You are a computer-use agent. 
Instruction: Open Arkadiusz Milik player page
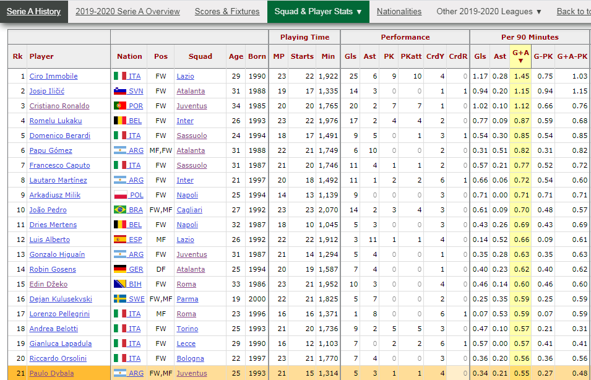[x=55, y=195]
